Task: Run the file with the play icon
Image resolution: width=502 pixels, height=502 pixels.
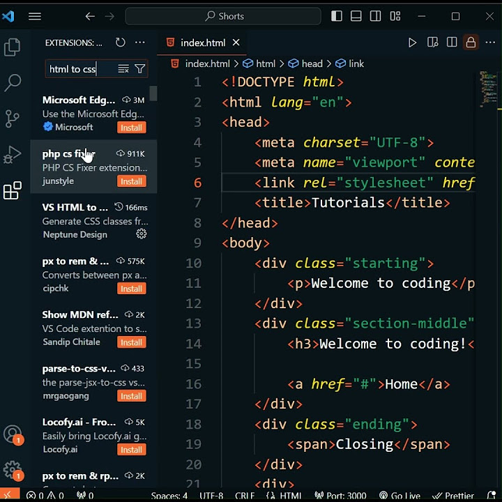Action: pos(412,43)
